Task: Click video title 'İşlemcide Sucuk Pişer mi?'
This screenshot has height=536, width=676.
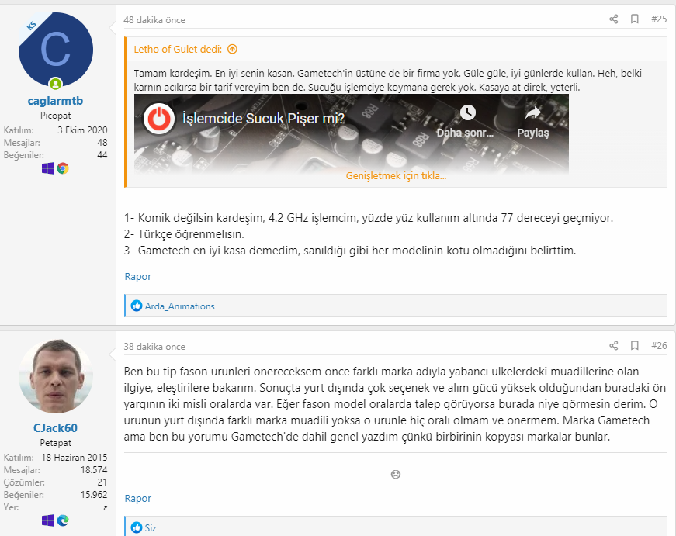Action: pos(263,119)
